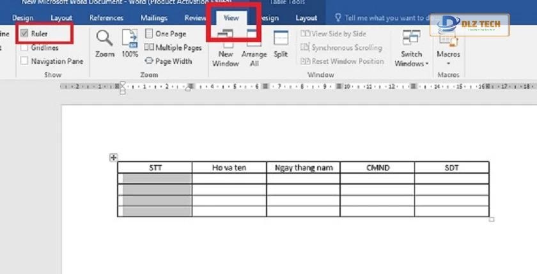Enable the Gridlines checkbox

click(25, 47)
